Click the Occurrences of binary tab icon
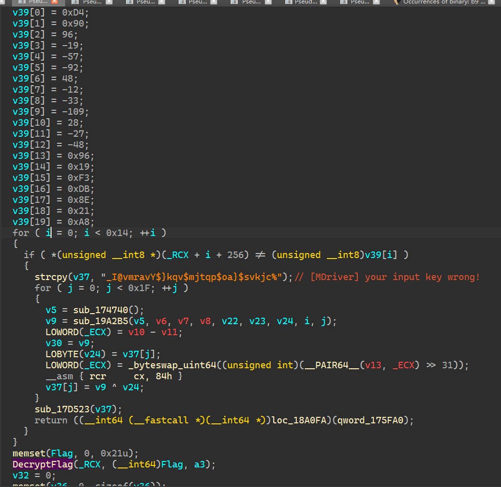 (x=397, y=2)
